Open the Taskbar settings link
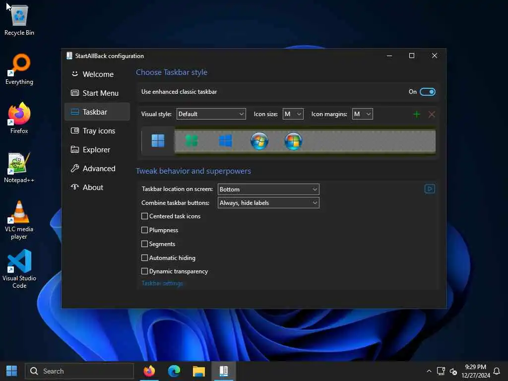The width and height of the screenshot is (508, 381). (x=162, y=283)
